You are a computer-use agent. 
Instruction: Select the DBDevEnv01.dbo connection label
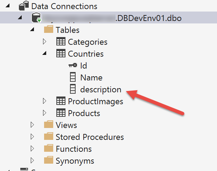tap(148, 18)
